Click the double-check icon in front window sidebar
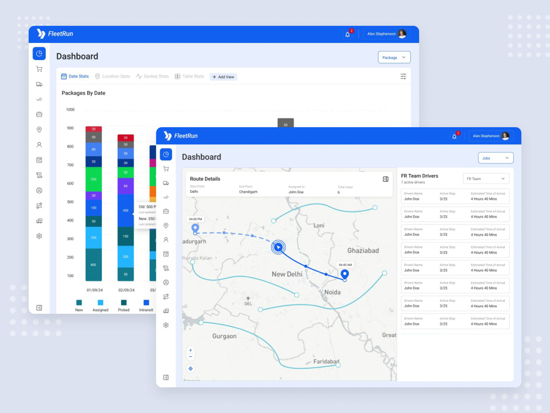 tap(166, 197)
